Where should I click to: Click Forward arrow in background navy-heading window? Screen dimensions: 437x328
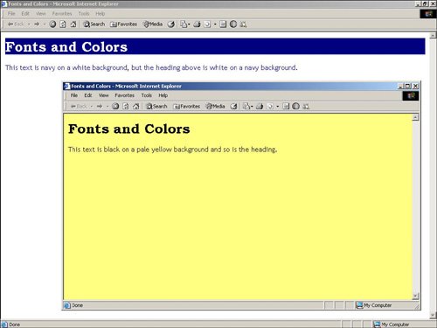37,24
